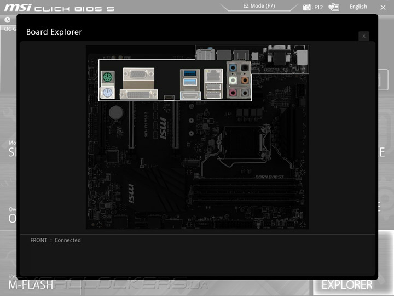The height and width of the screenshot is (296, 394).
Task: Select the light blue lower USB 3.1 port
Action: (190, 82)
